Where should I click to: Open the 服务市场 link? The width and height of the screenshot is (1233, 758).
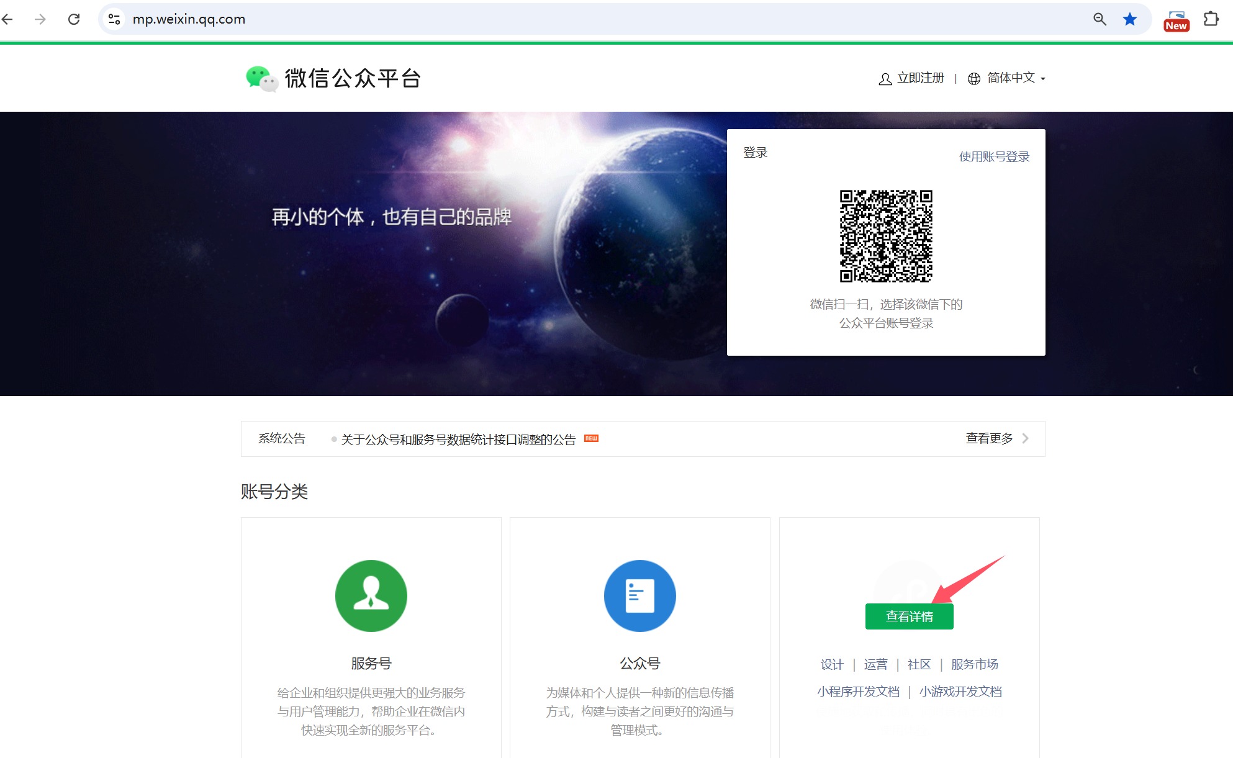pos(974,664)
